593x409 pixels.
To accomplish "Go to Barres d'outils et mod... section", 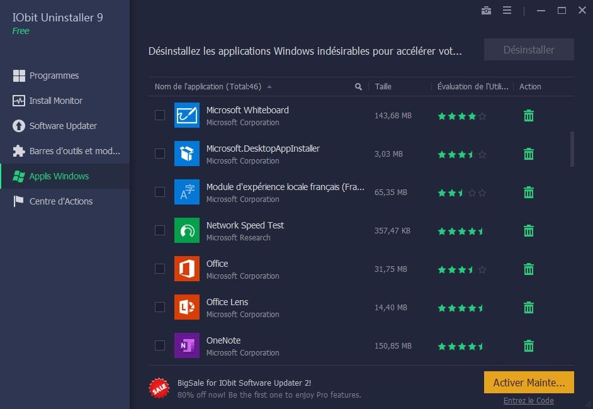I will [65, 151].
